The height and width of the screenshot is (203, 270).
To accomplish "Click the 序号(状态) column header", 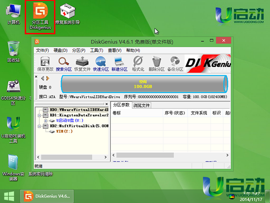I will (x=175, y=113).
